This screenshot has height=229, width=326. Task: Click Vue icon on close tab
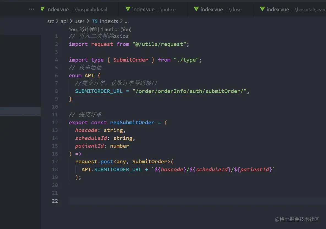(x=196, y=9)
